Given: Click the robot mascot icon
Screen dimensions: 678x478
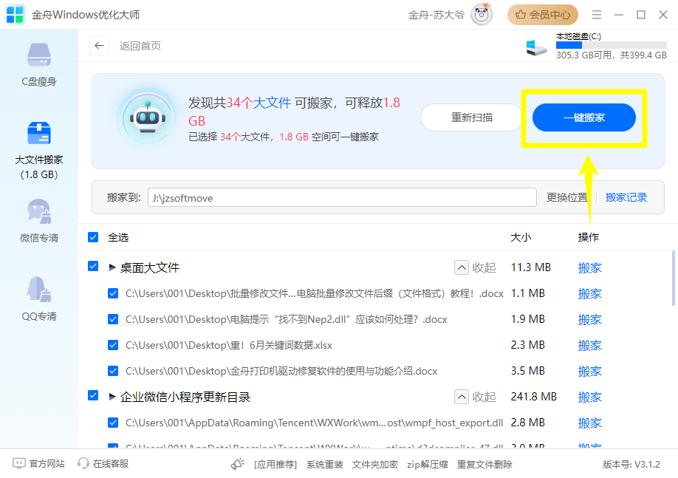Looking at the screenshot, I should point(148,118).
